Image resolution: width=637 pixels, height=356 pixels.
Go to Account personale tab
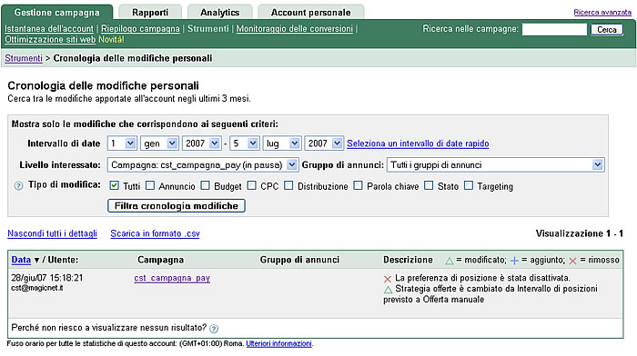click(311, 12)
